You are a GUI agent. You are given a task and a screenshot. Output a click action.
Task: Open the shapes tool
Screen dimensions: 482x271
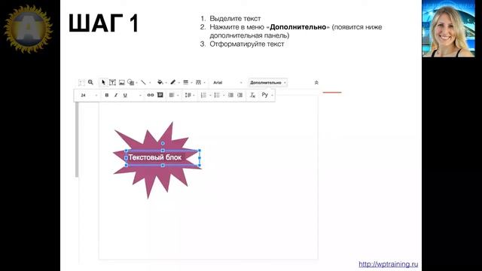(130, 82)
